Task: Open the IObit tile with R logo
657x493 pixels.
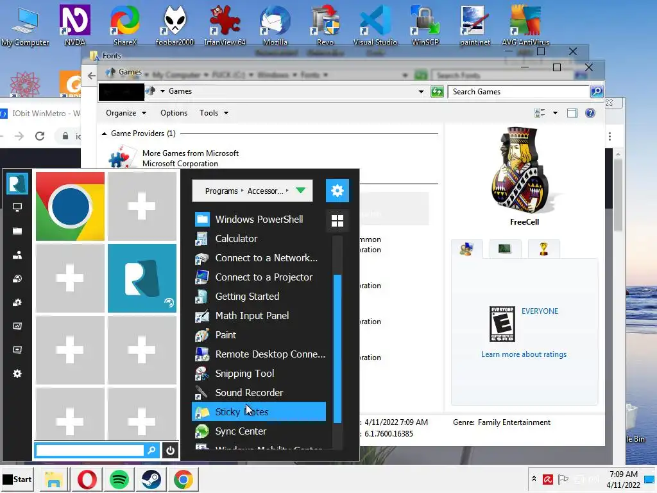Action: coord(142,279)
